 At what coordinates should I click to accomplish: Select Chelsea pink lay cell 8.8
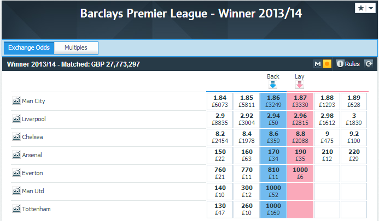(300, 138)
